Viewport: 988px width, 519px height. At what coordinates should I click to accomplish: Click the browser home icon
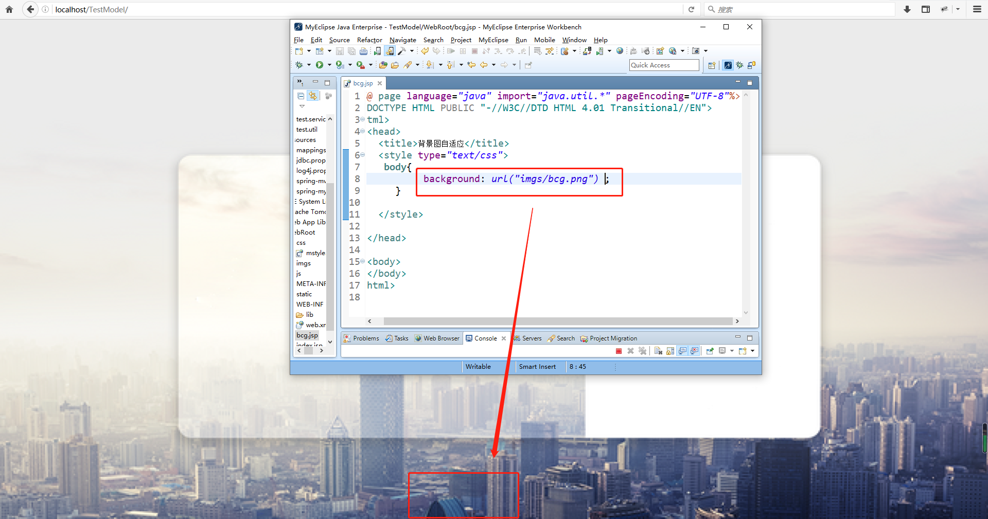[x=9, y=9]
